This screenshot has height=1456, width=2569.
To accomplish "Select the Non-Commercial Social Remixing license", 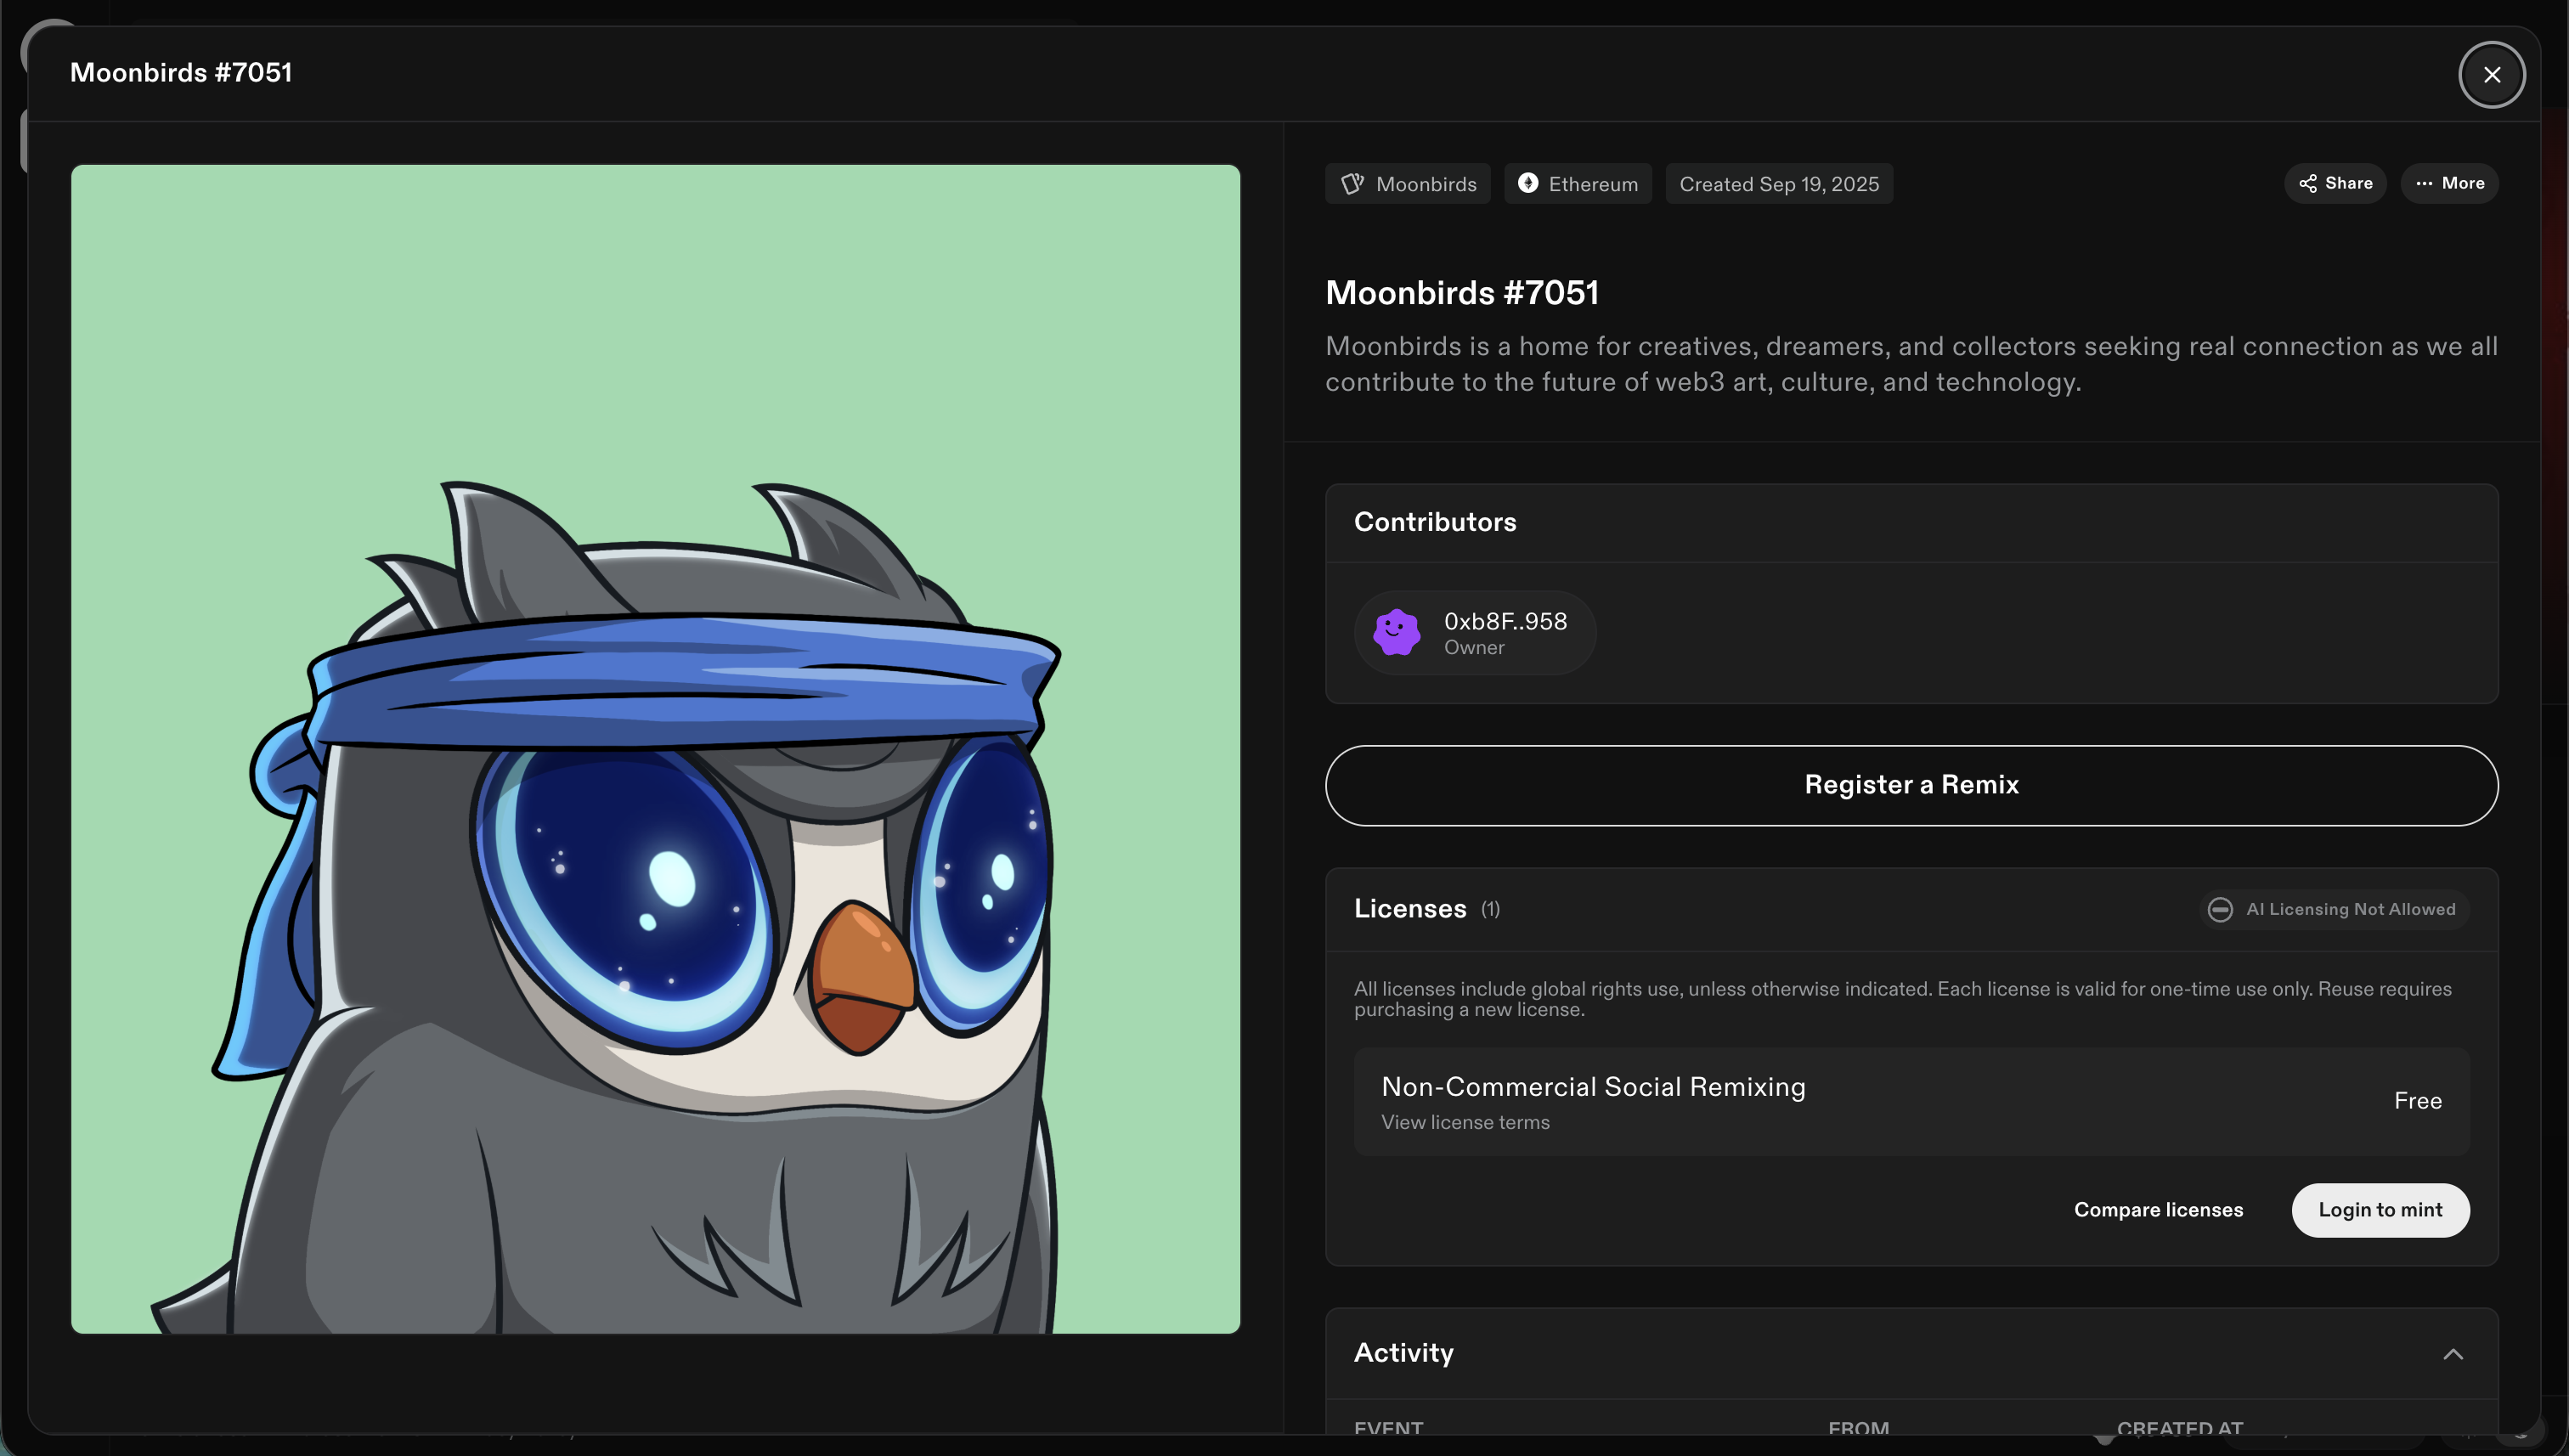I will point(1911,1102).
